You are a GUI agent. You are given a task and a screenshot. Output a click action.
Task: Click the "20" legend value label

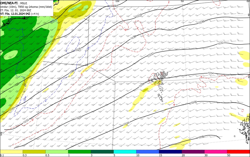[183, 155]
